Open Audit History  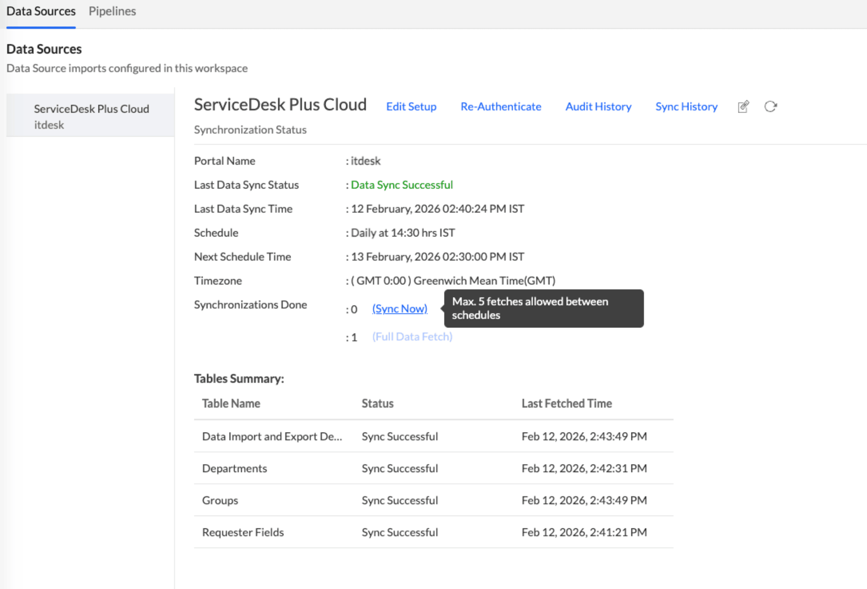pyautogui.click(x=598, y=106)
